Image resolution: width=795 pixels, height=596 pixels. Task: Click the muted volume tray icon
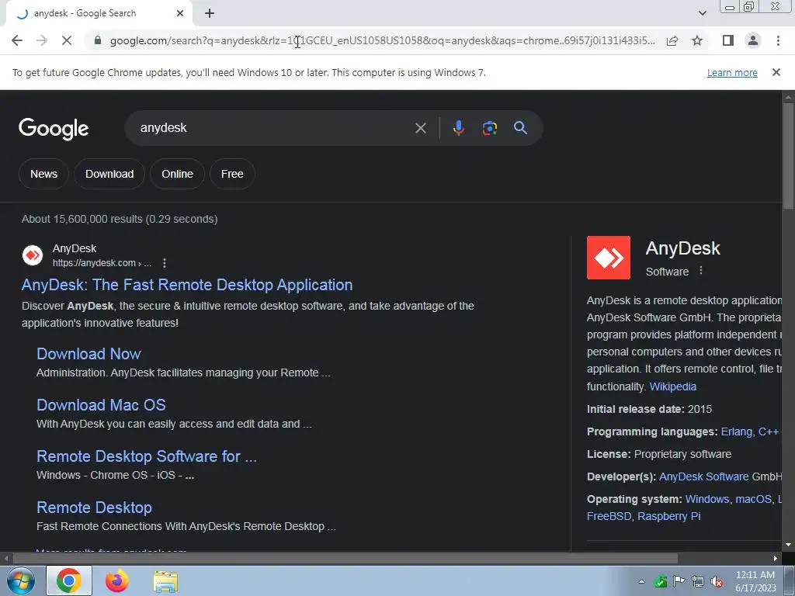pos(717,582)
